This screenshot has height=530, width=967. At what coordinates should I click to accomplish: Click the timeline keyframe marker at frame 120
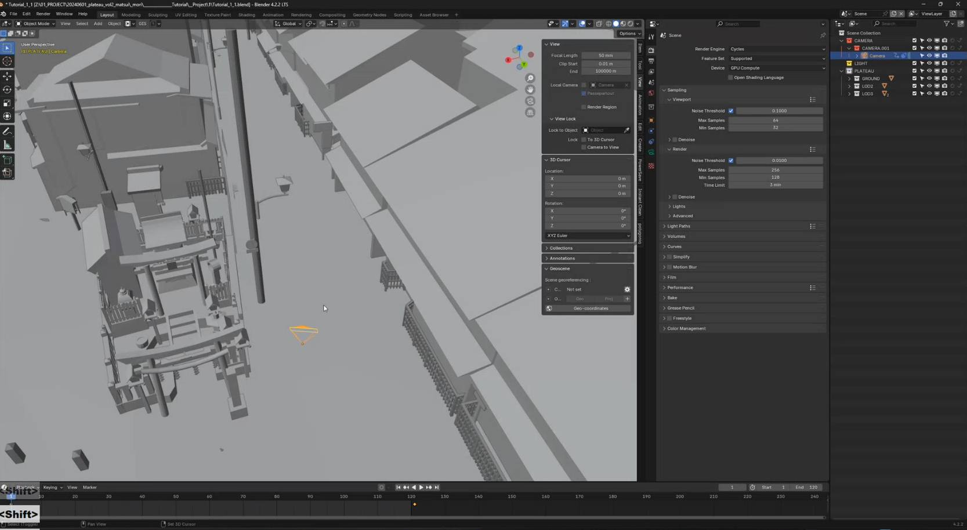[x=414, y=504]
